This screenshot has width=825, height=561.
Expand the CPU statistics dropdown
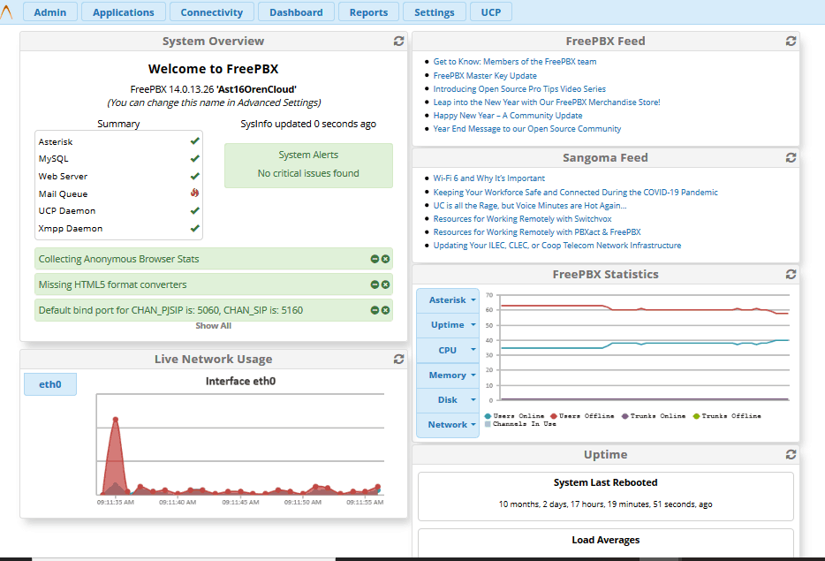[448, 350]
